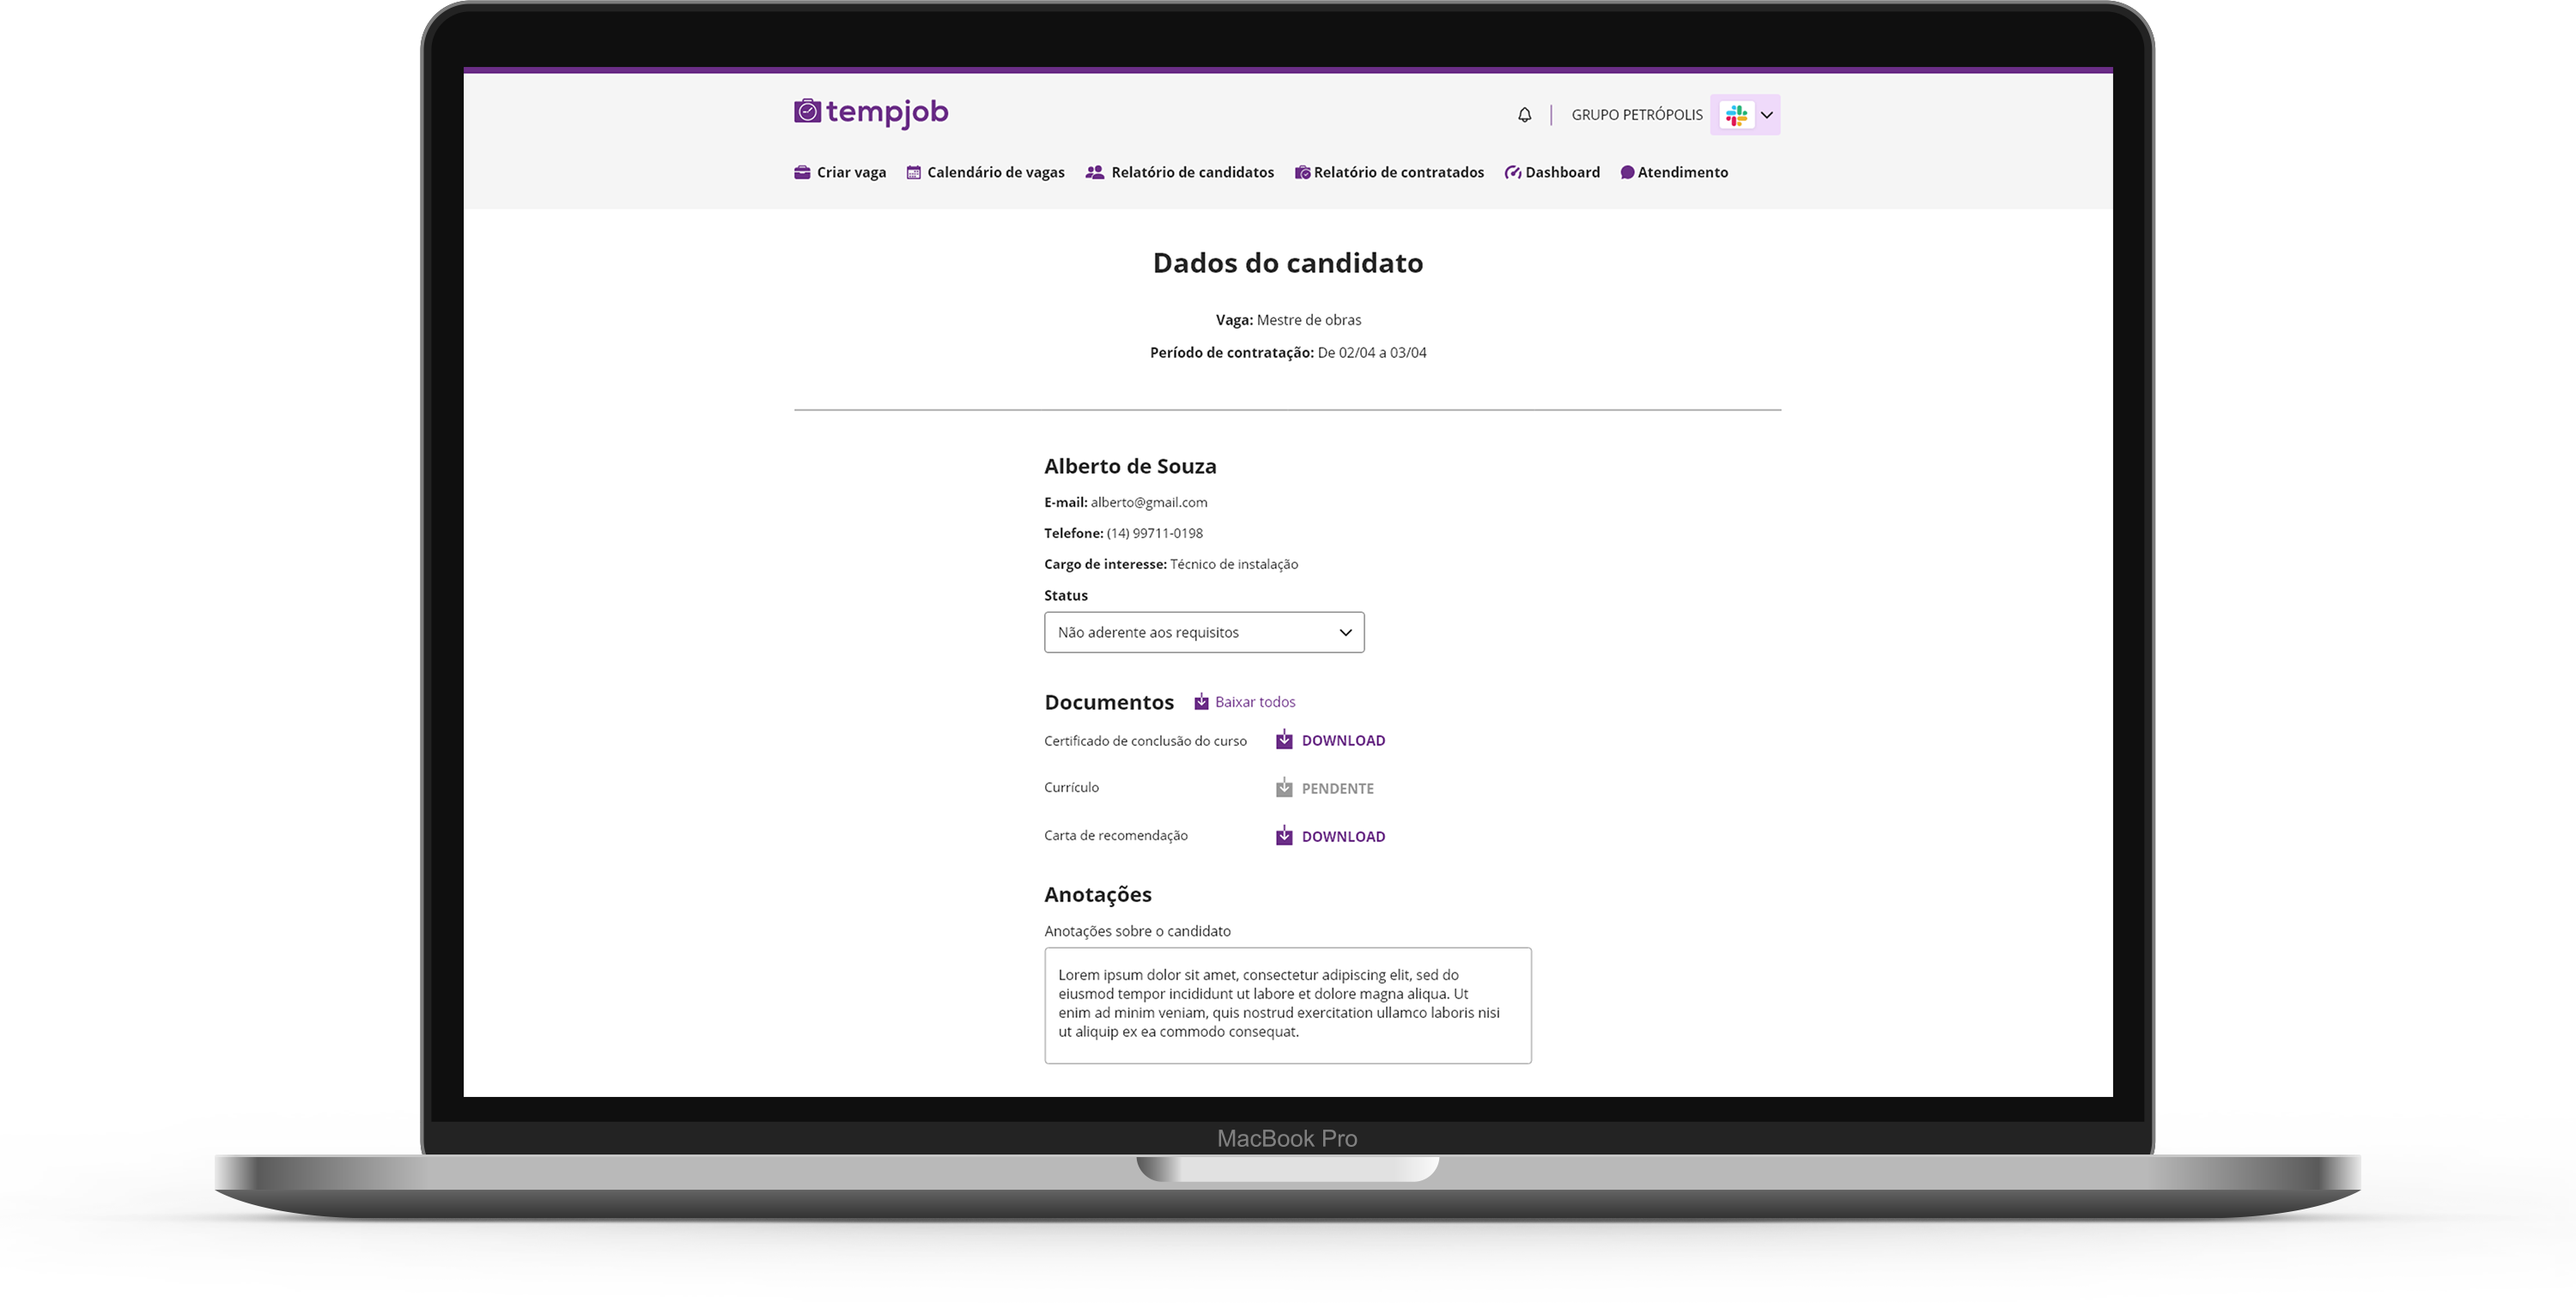The image size is (2576, 1303).
Task: Go to Relatório de contratados
Action: pos(1397,172)
